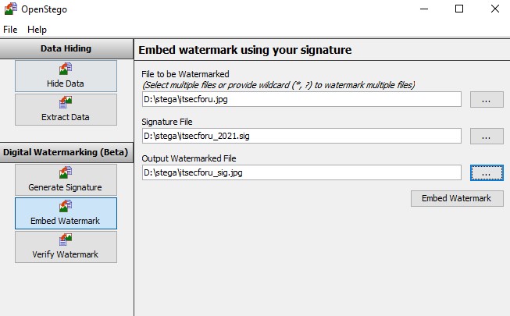This screenshot has height=316, width=510.
Task: Click the Extract Data icon
Action: (66, 103)
